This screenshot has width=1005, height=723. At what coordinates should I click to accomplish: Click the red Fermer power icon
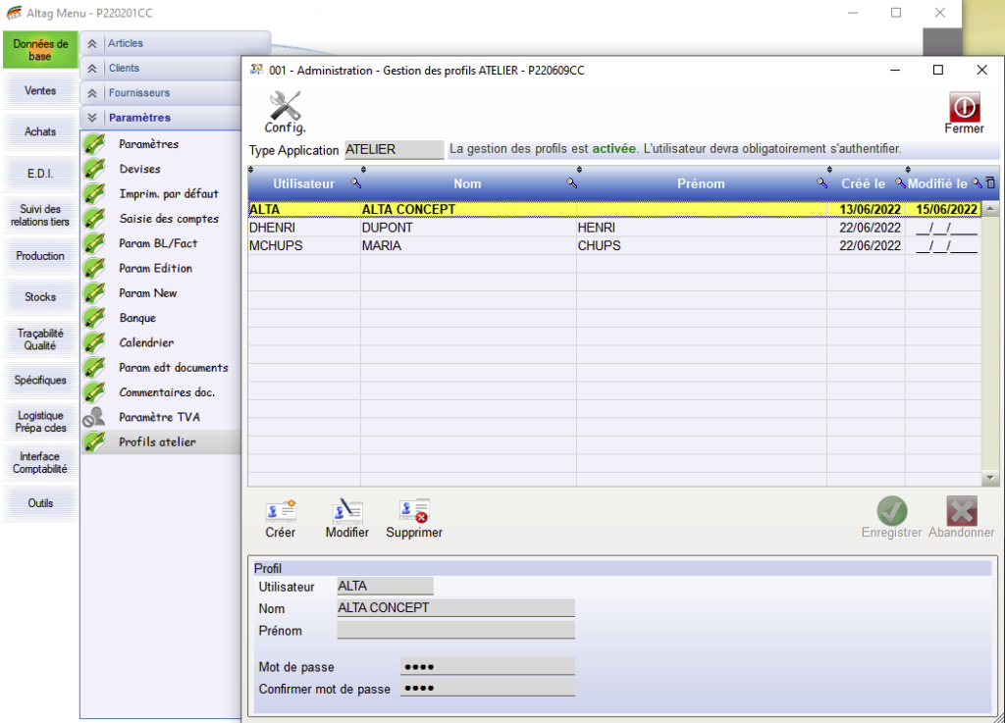pyautogui.click(x=963, y=108)
